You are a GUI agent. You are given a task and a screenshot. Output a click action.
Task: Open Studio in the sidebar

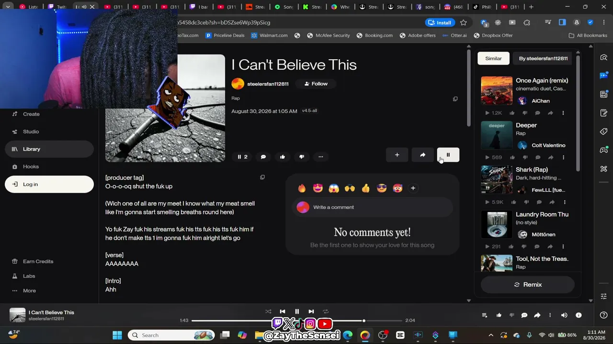click(49, 131)
